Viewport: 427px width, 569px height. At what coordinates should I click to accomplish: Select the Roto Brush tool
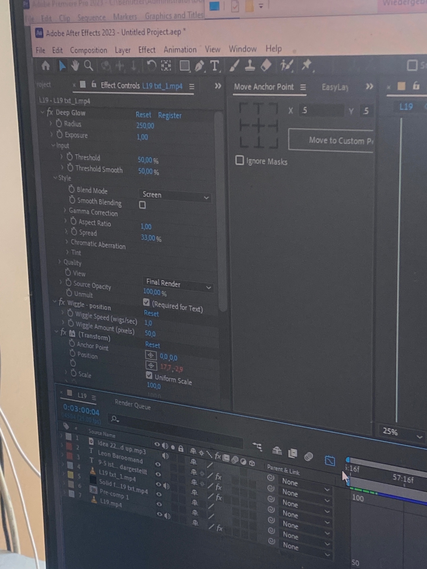tap(286, 65)
